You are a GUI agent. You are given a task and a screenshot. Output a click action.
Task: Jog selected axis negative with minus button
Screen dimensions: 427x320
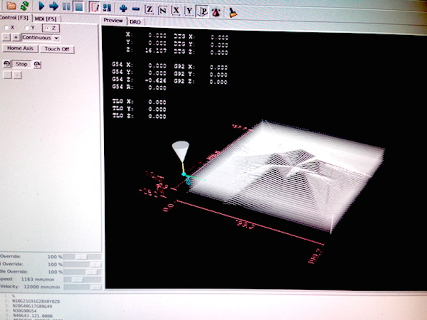pos(7,37)
